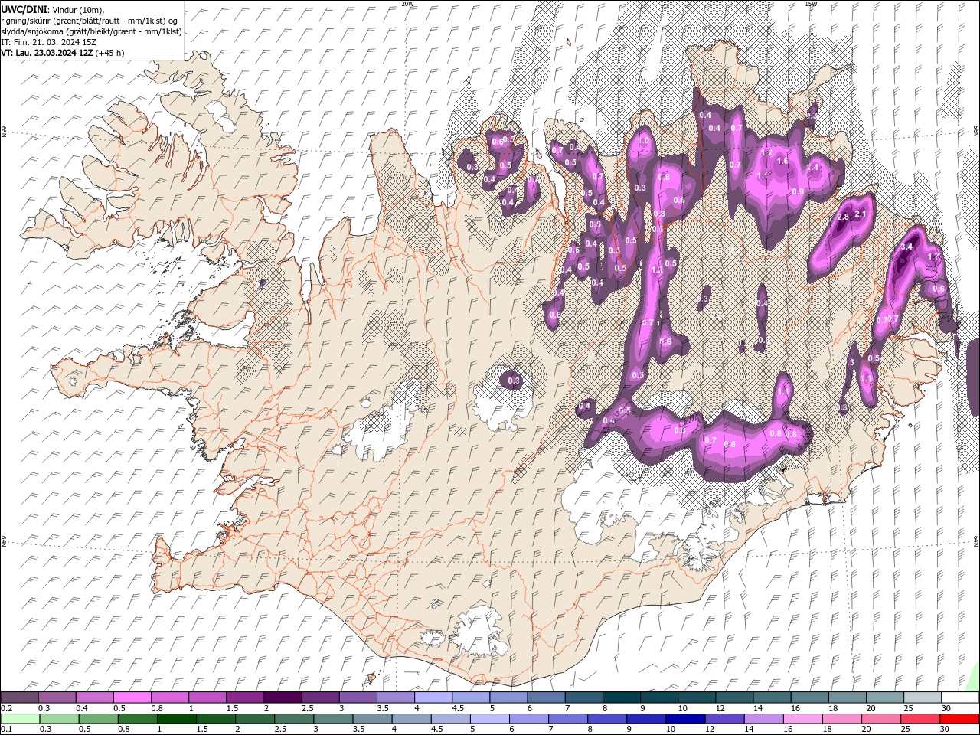The image size is (980, 735).
Task: Pick violet lower swatch between 12 and 14
Action: [724, 719]
